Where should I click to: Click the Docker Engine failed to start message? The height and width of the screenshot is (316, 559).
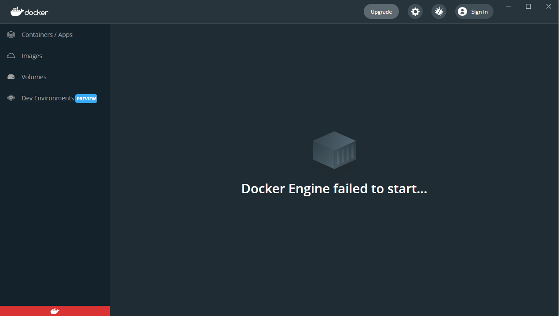click(x=334, y=189)
